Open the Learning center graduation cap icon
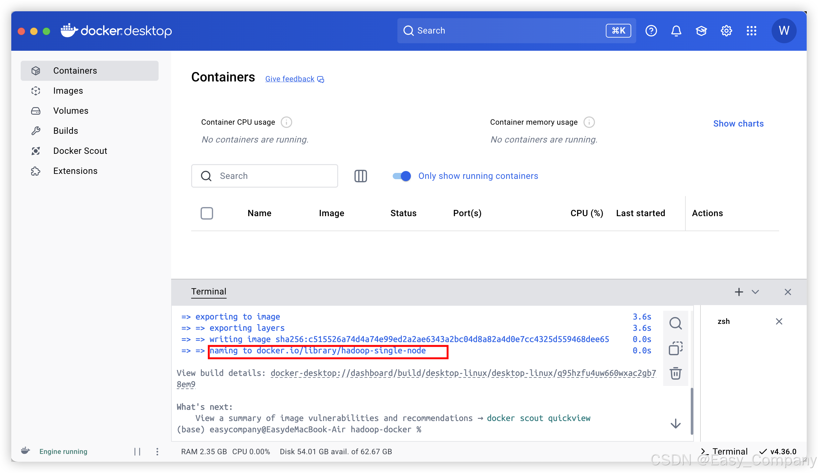This screenshot has height=473, width=818. click(x=701, y=31)
